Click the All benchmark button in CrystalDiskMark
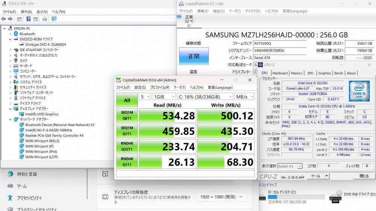376x211 pixels. [127, 100]
